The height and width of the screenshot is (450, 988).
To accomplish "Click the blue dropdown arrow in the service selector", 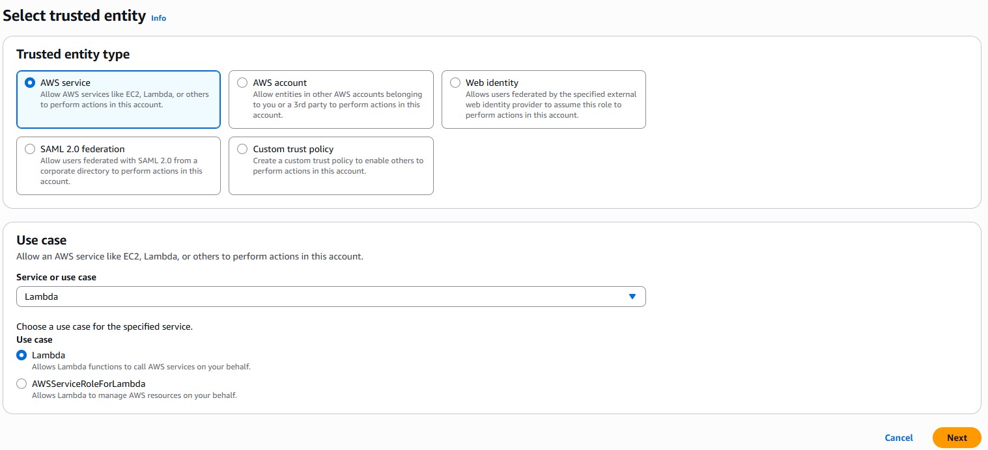I will pyautogui.click(x=632, y=297).
